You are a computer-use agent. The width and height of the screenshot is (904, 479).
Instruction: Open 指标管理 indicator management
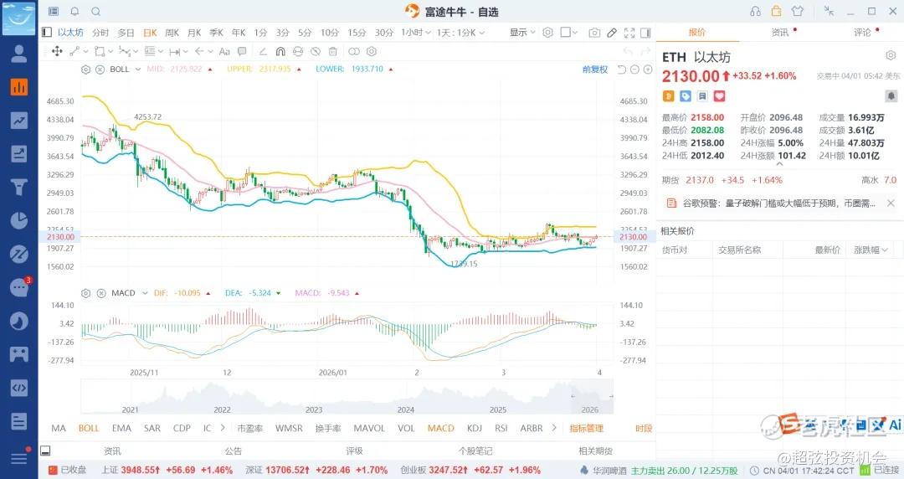click(x=586, y=428)
